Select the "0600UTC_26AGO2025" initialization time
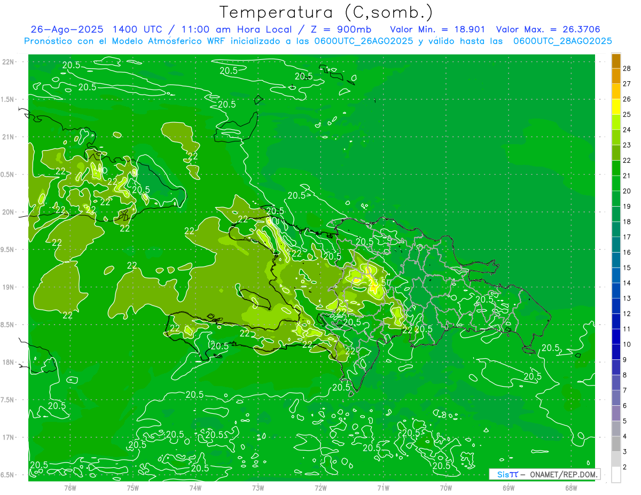641x495 pixels. [363, 41]
